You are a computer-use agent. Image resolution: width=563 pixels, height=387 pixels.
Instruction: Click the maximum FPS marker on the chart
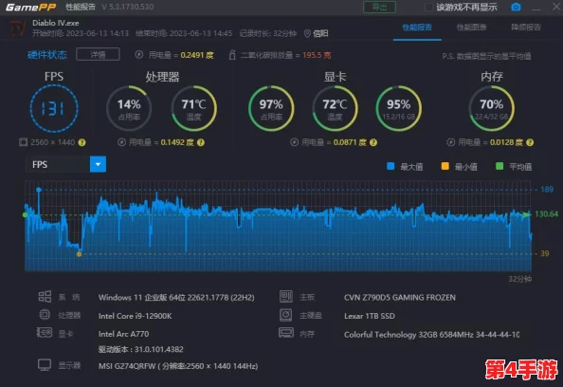(39, 190)
